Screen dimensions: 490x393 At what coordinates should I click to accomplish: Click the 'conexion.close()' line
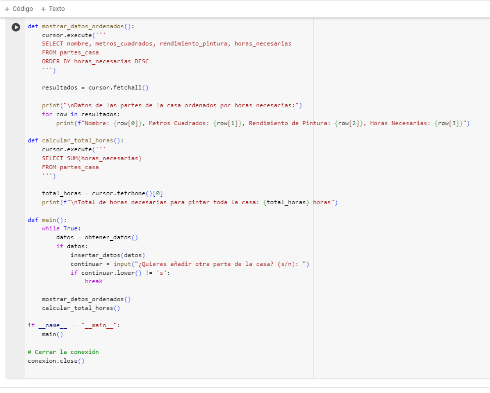[56, 361]
